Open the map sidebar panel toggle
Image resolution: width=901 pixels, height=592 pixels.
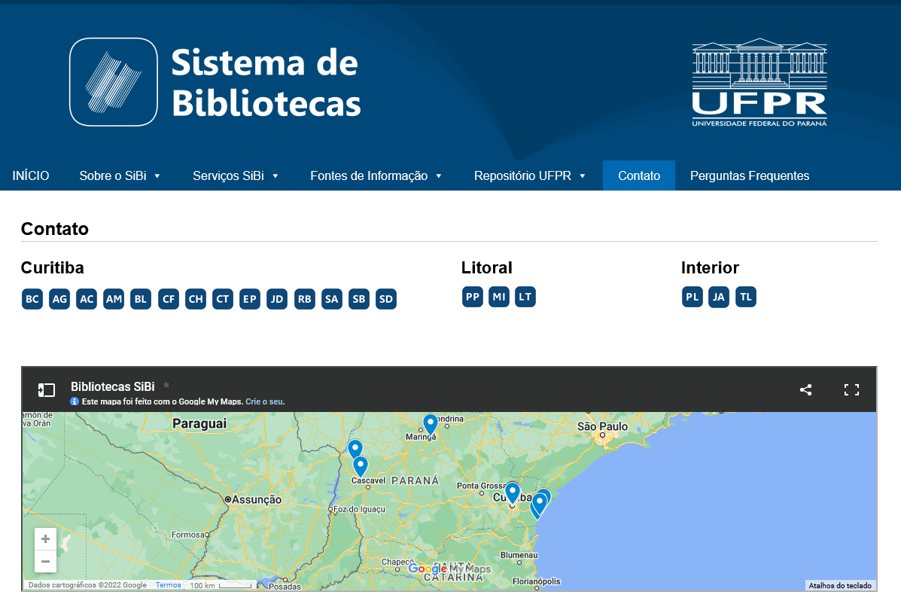(47, 389)
